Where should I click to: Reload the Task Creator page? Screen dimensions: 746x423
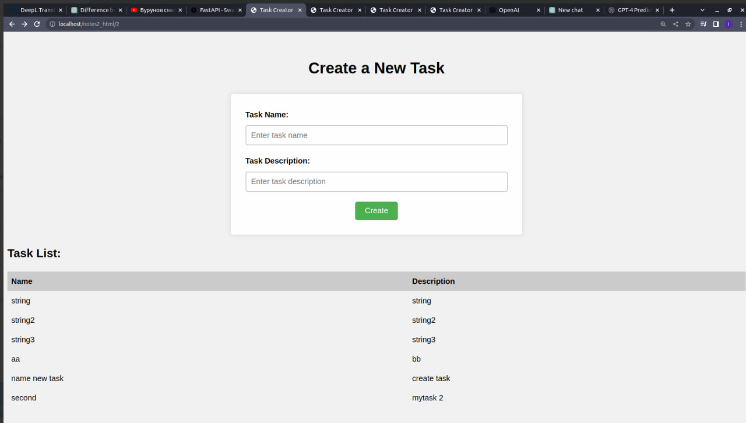tap(37, 24)
